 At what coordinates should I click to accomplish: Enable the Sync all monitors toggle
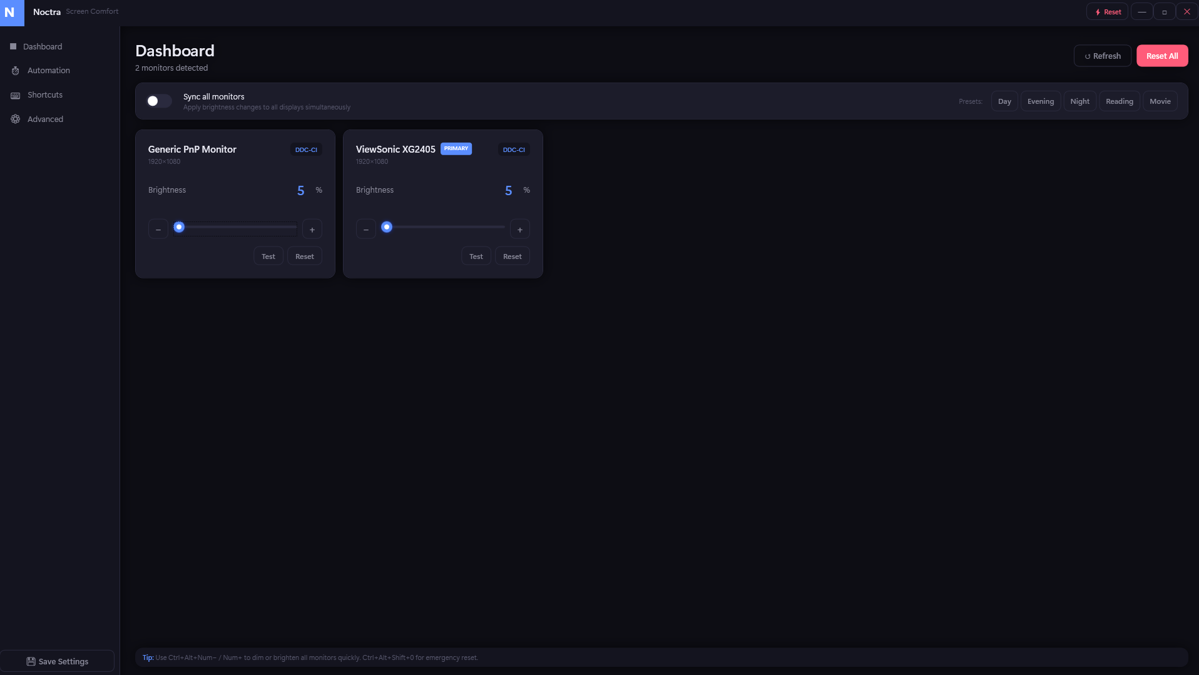pyautogui.click(x=159, y=101)
